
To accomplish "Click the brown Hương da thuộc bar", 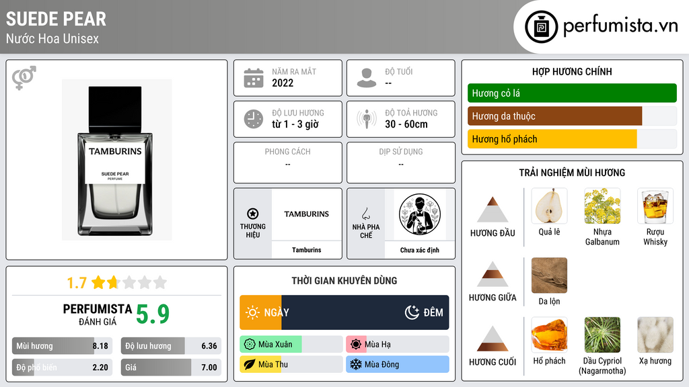I will pyautogui.click(x=554, y=116).
